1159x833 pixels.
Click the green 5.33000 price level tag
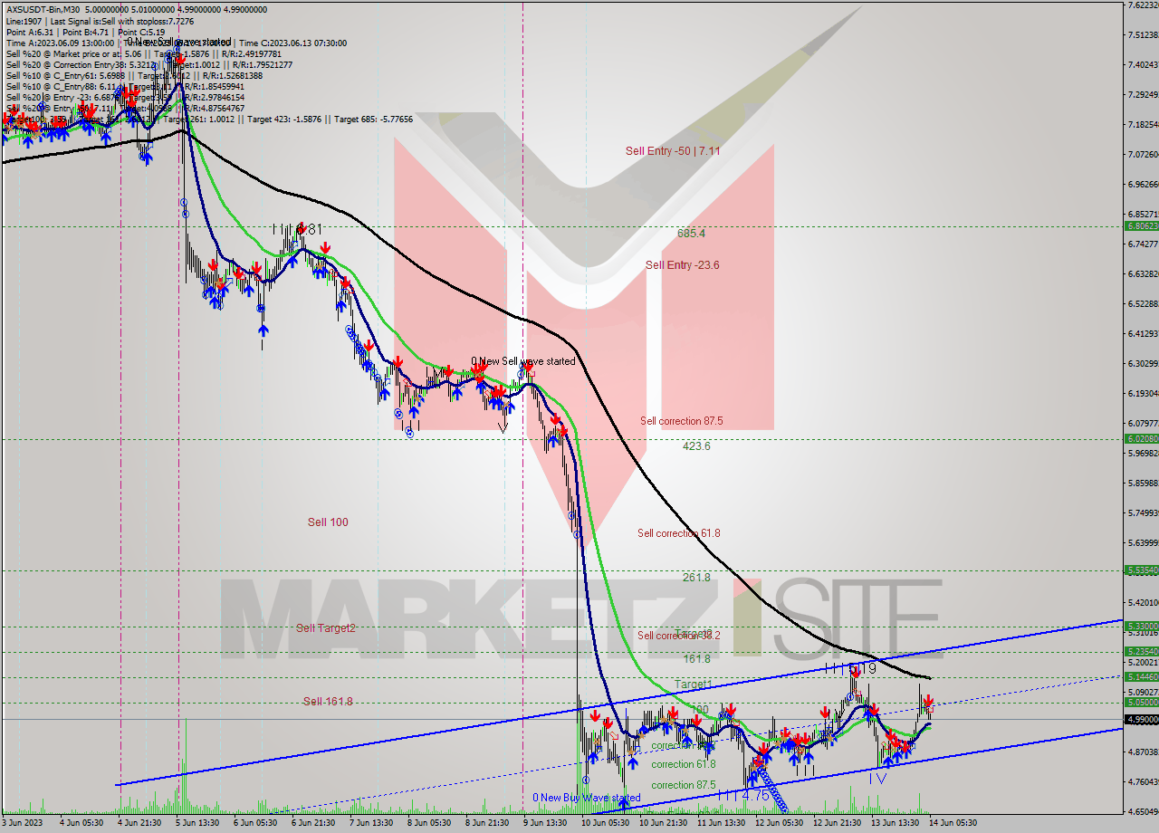click(1141, 626)
